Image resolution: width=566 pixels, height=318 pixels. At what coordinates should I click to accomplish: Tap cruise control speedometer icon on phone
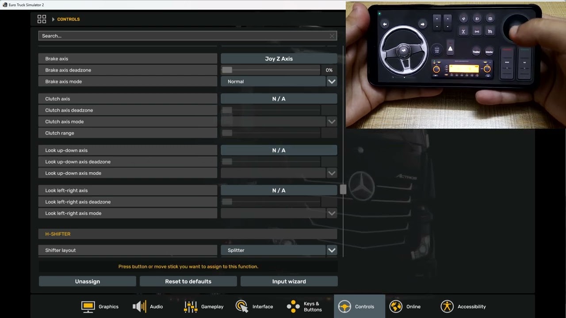coord(490,31)
